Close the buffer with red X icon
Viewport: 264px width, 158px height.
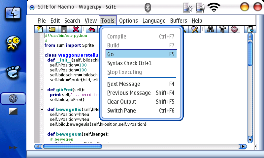[76, 29]
